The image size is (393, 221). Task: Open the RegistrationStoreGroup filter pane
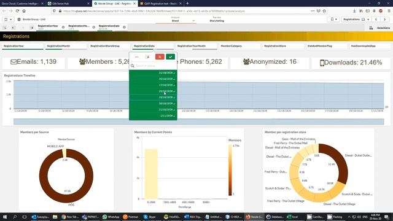point(109,46)
